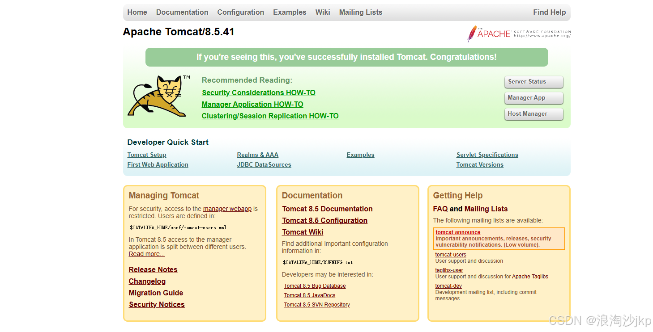Open the tomcat-dev mailing list link
This screenshot has width=653, height=332.
(x=448, y=286)
